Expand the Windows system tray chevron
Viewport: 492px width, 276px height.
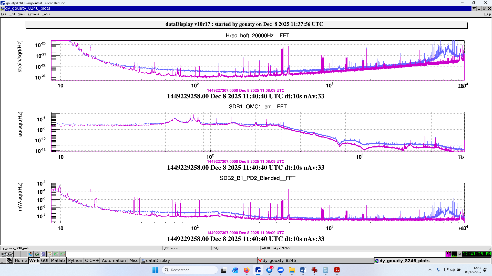click(x=430, y=270)
